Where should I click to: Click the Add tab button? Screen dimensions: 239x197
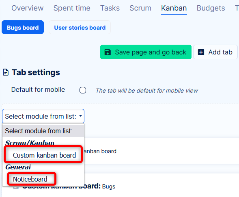(x=215, y=52)
